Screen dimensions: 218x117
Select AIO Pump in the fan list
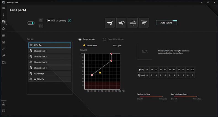point(50,73)
